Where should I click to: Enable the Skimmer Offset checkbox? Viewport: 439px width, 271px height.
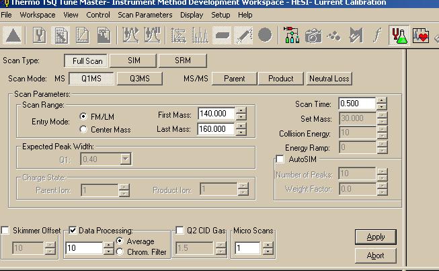coord(5,231)
